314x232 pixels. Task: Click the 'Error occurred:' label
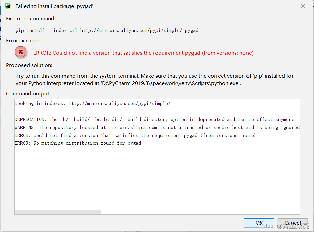tap(25, 41)
